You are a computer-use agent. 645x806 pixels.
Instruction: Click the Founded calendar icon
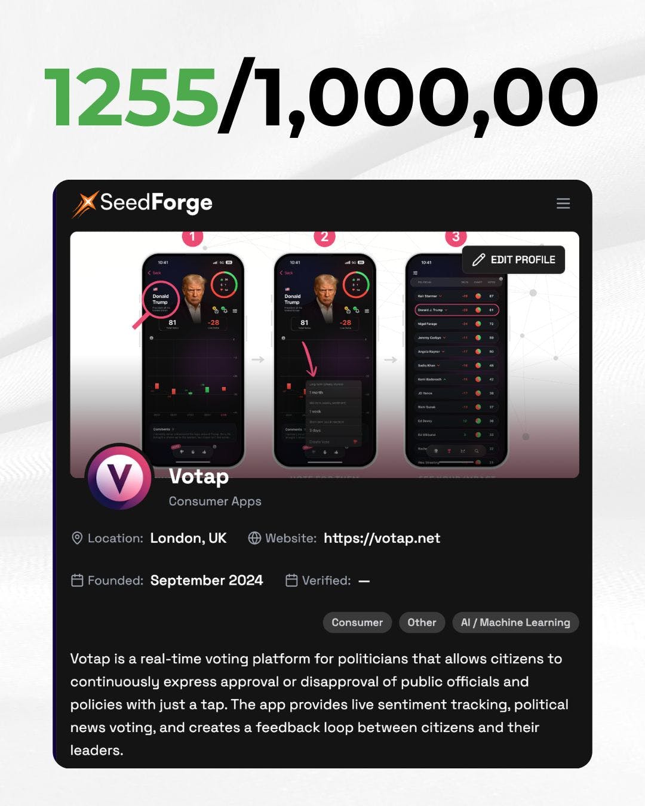[77, 580]
